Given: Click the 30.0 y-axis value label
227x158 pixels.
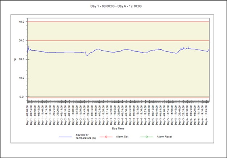Looking at the screenshot, I should click(x=21, y=40).
